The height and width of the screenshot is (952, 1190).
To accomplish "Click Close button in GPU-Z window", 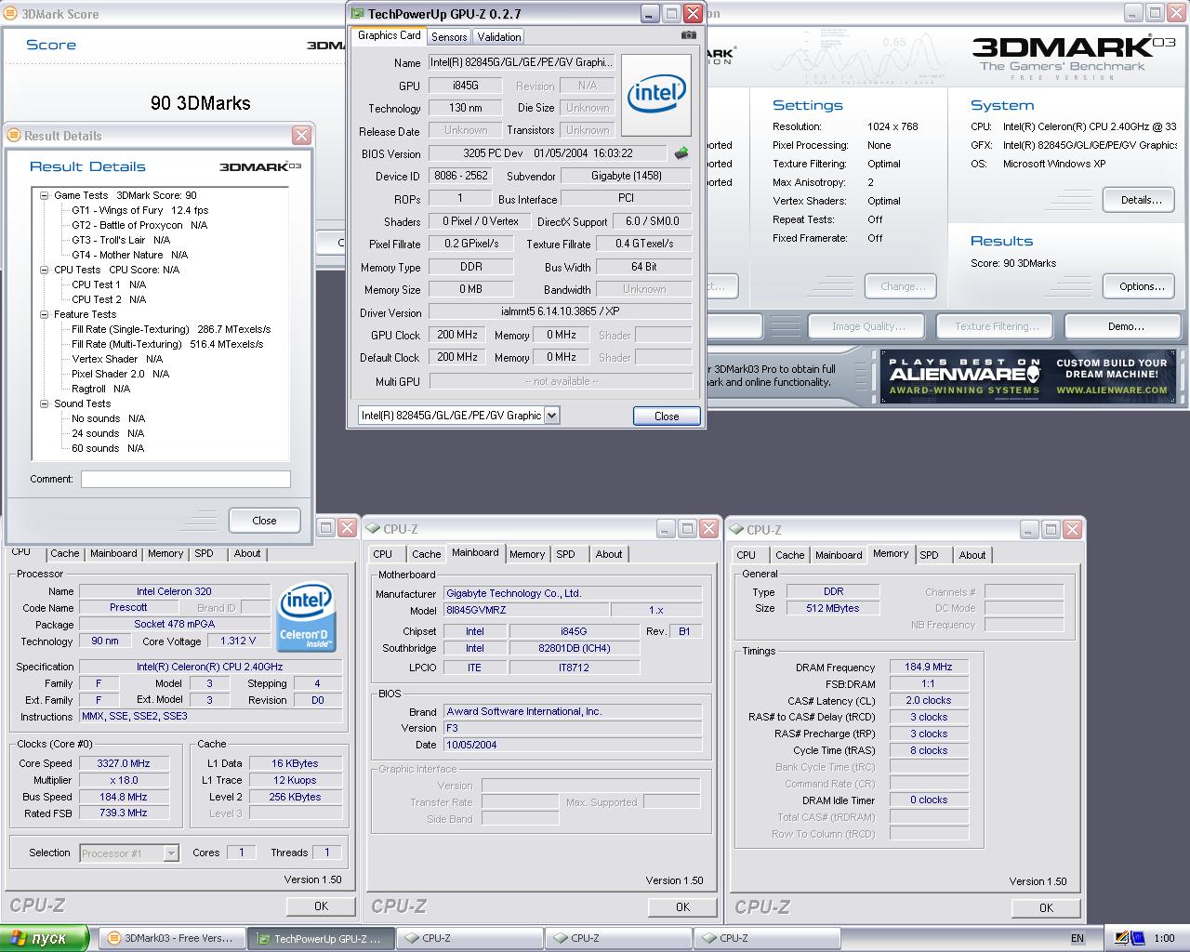I will tap(667, 416).
